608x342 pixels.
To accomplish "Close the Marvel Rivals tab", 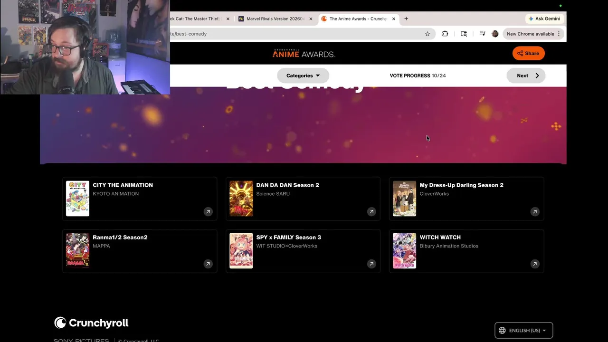I will pyautogui.click(x=311, y=19).
